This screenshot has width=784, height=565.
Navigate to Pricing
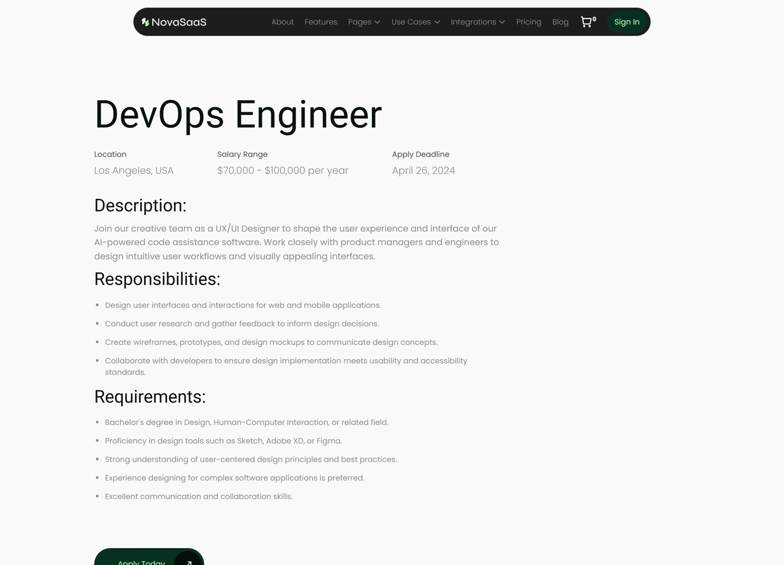[529, 22]
